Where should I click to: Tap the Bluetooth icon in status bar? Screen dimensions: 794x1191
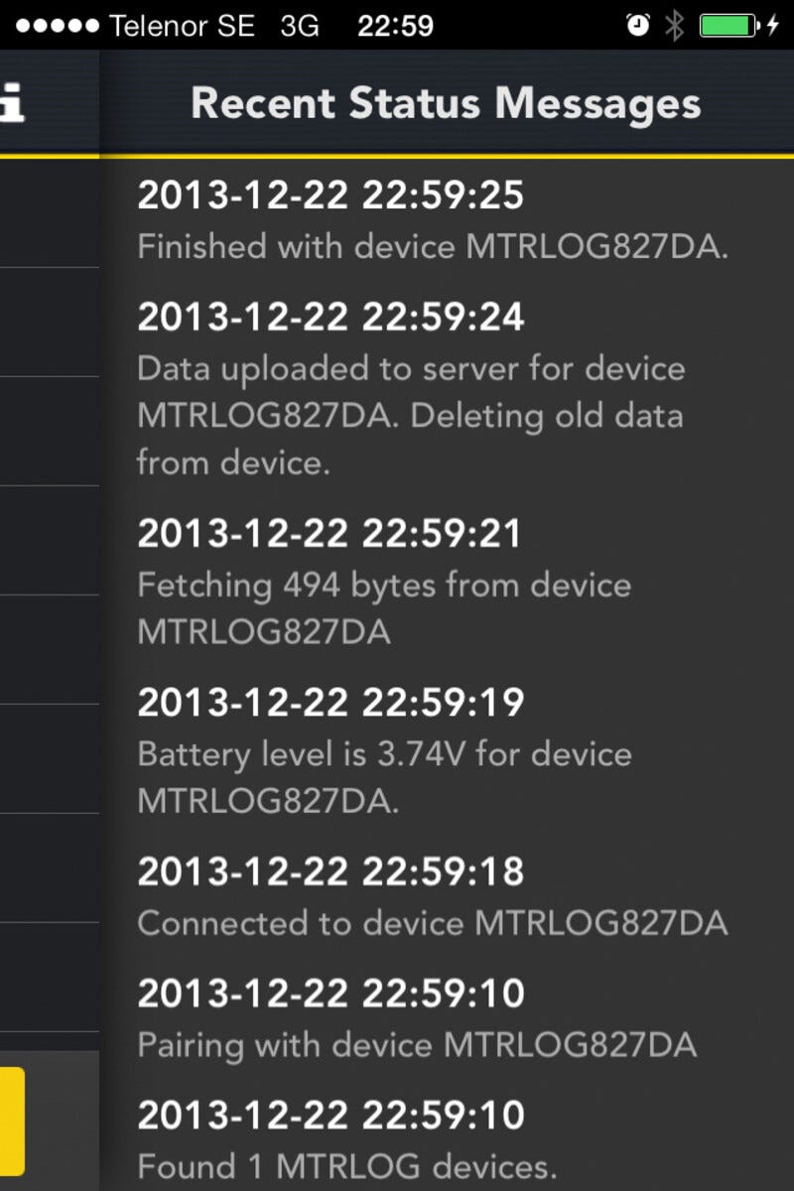point(675,26)
